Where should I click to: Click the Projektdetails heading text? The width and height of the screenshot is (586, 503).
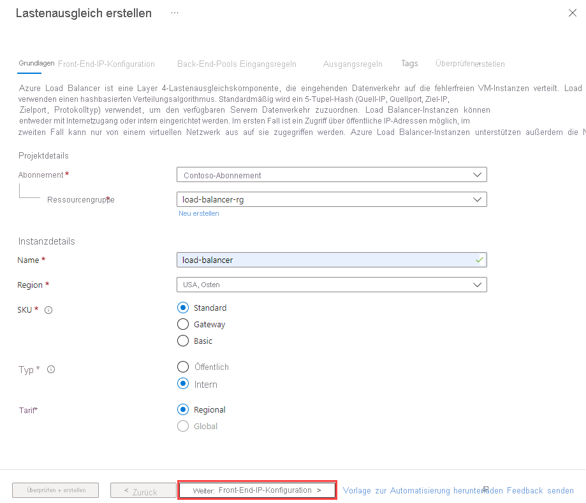coord(43,155)
